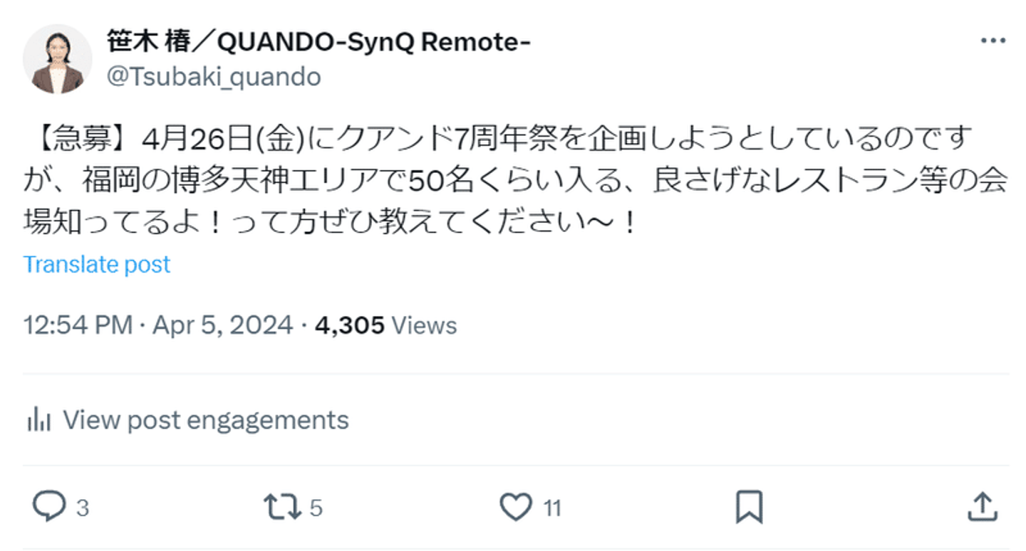This screenshot has height=551, width=1026.
Task: Click the word Views beside 4,305
Action: pyautogui.click(x=425, y=325)
